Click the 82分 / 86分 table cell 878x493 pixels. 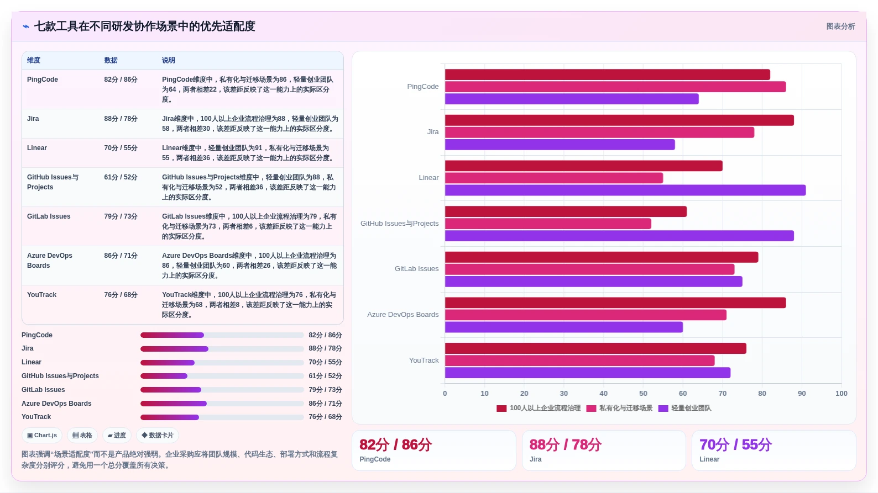pyautogui.click(x=121, y=79)
